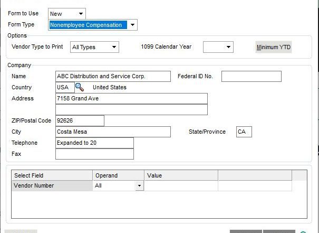Click the Select Field column header
Screen dimensions: 319x233
52,175
